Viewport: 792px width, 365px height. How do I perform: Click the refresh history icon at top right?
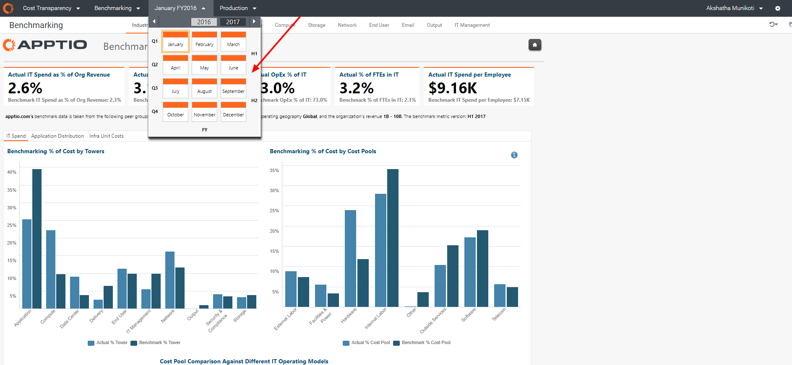[x=774, y=24]
